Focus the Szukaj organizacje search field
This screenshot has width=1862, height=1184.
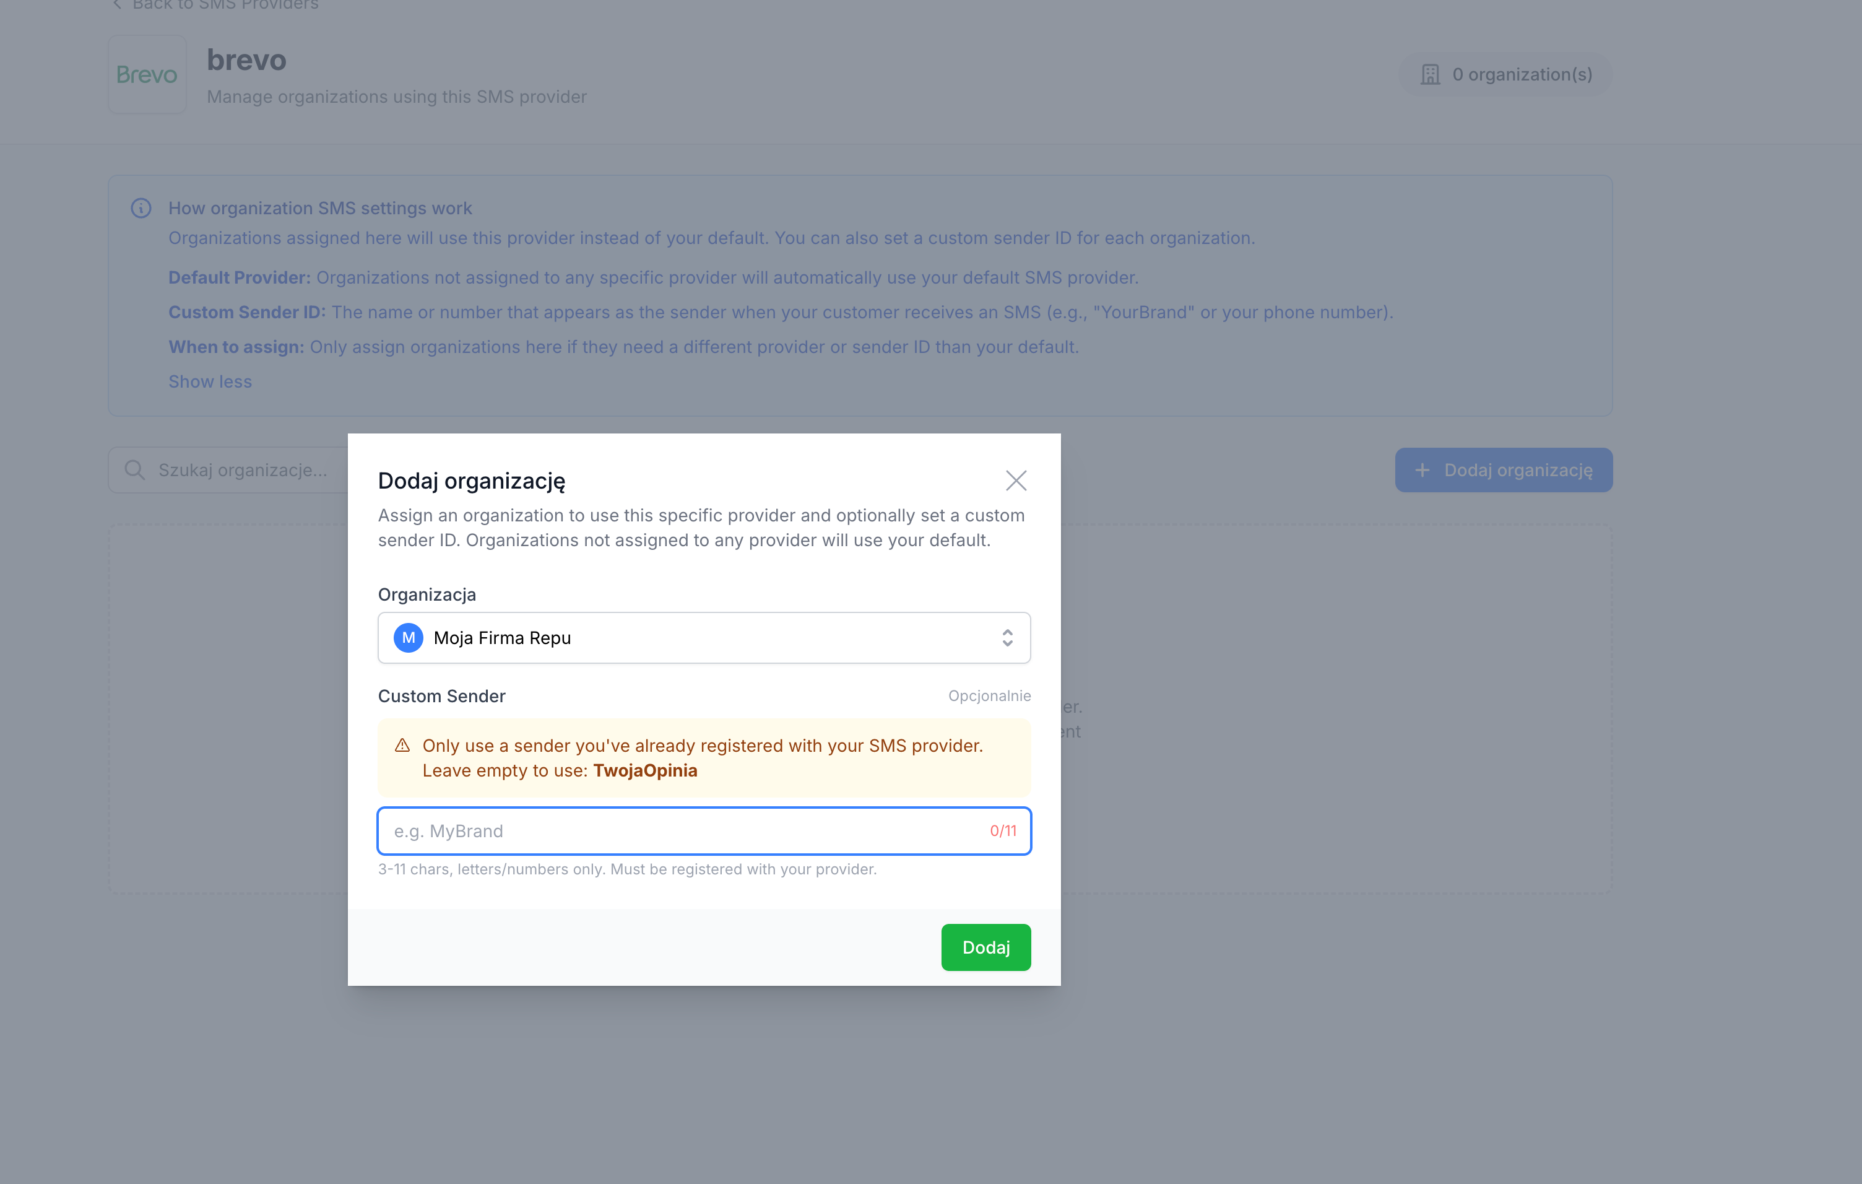[229, 470]
